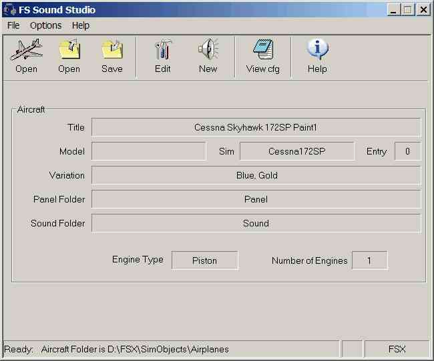The height and width of the screenshot is (361, 434).
Task: Click the Engine Type field Piston
Action: [x=204, y=260]
